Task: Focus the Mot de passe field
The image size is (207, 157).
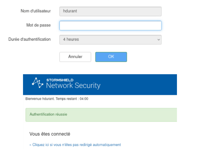Action: click(110, 26)
